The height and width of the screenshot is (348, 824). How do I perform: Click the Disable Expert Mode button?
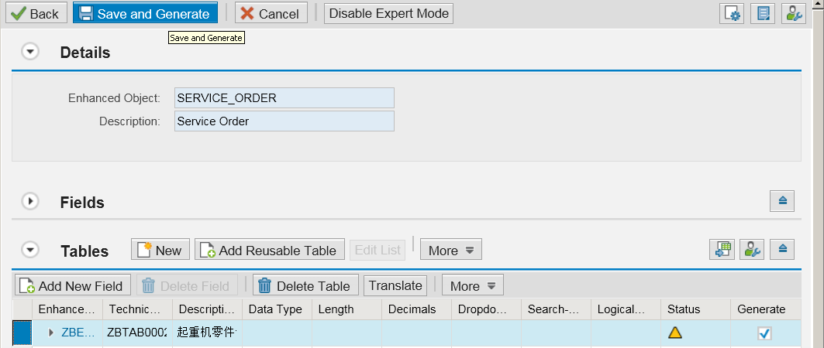388,13
